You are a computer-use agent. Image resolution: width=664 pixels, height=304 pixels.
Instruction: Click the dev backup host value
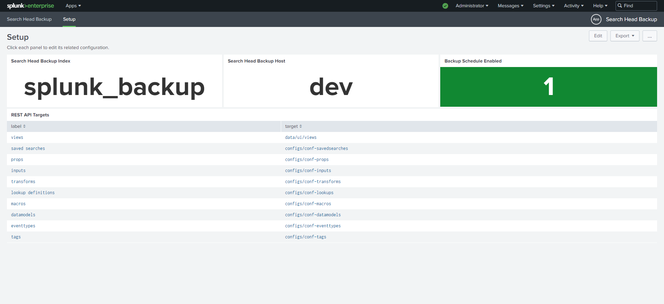point(331,87)
